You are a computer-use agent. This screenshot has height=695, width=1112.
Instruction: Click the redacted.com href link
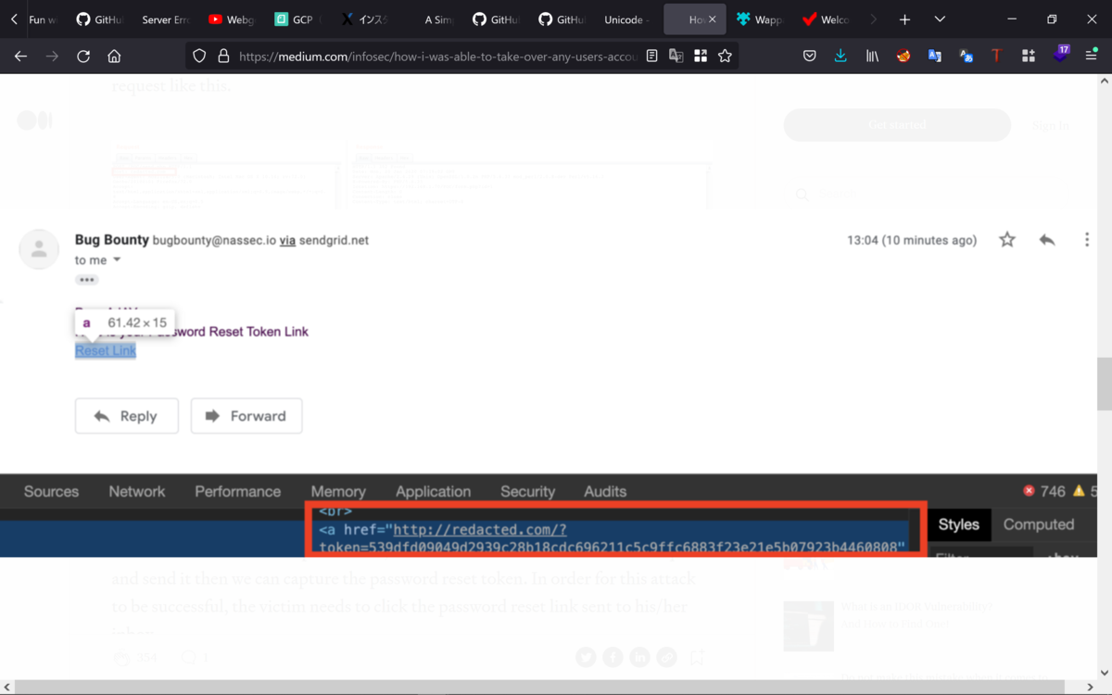click(480, 530)
